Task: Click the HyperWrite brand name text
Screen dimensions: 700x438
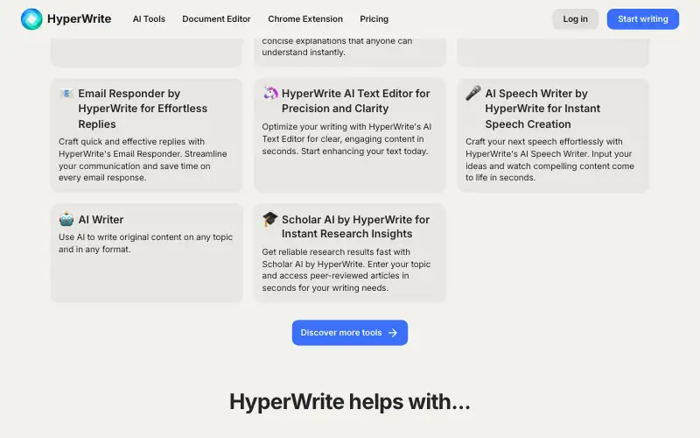Action: click(80, 19)
